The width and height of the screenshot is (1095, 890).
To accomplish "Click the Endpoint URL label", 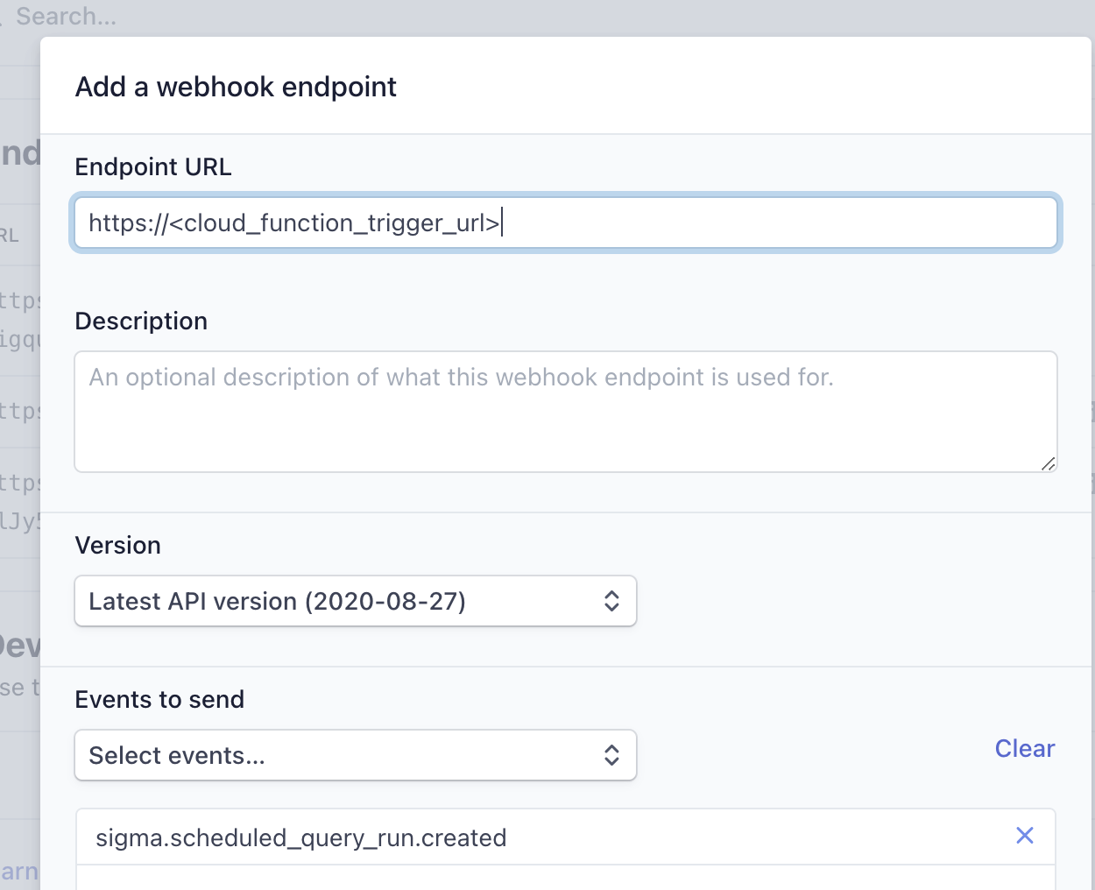I will tap(153, 167).
